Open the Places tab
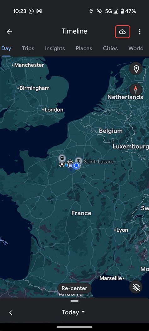The height and width of the screenshot is (331, 149). [84, 48]
